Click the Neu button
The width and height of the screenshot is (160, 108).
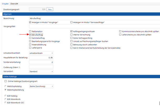pos(50,9)
